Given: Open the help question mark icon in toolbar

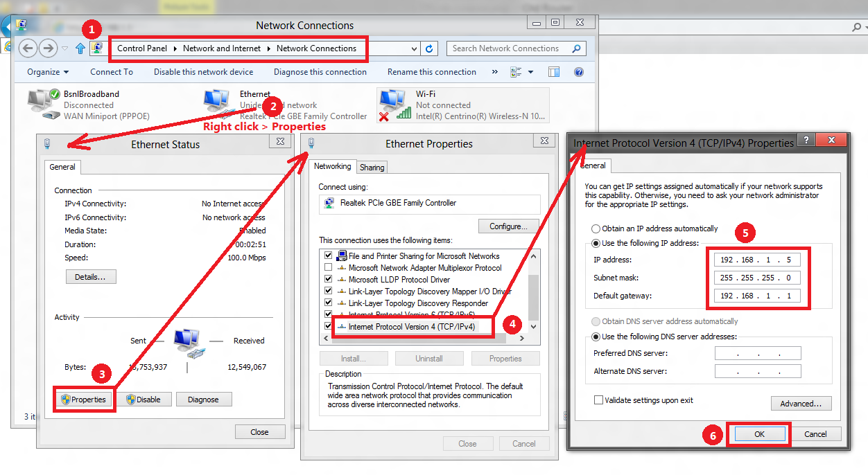Looking at the screenshot, I should 579,72.
